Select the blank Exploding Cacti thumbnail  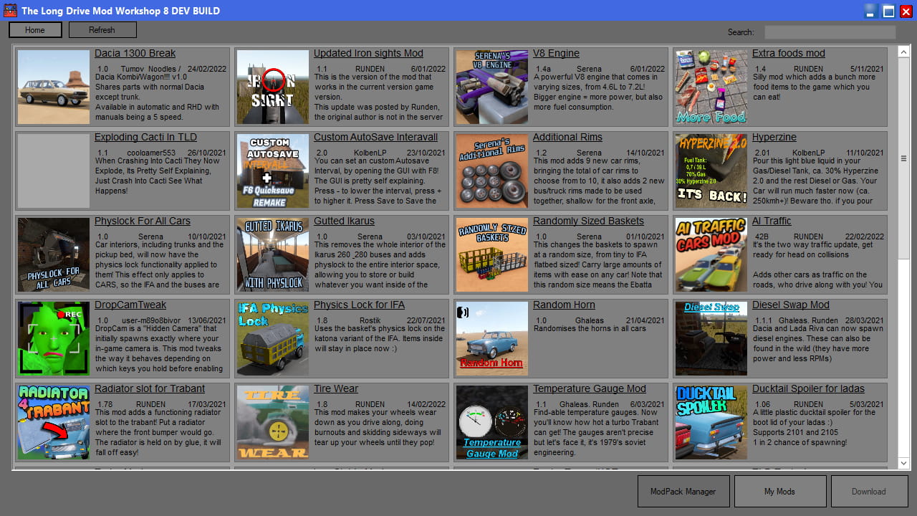click(54, 171)
